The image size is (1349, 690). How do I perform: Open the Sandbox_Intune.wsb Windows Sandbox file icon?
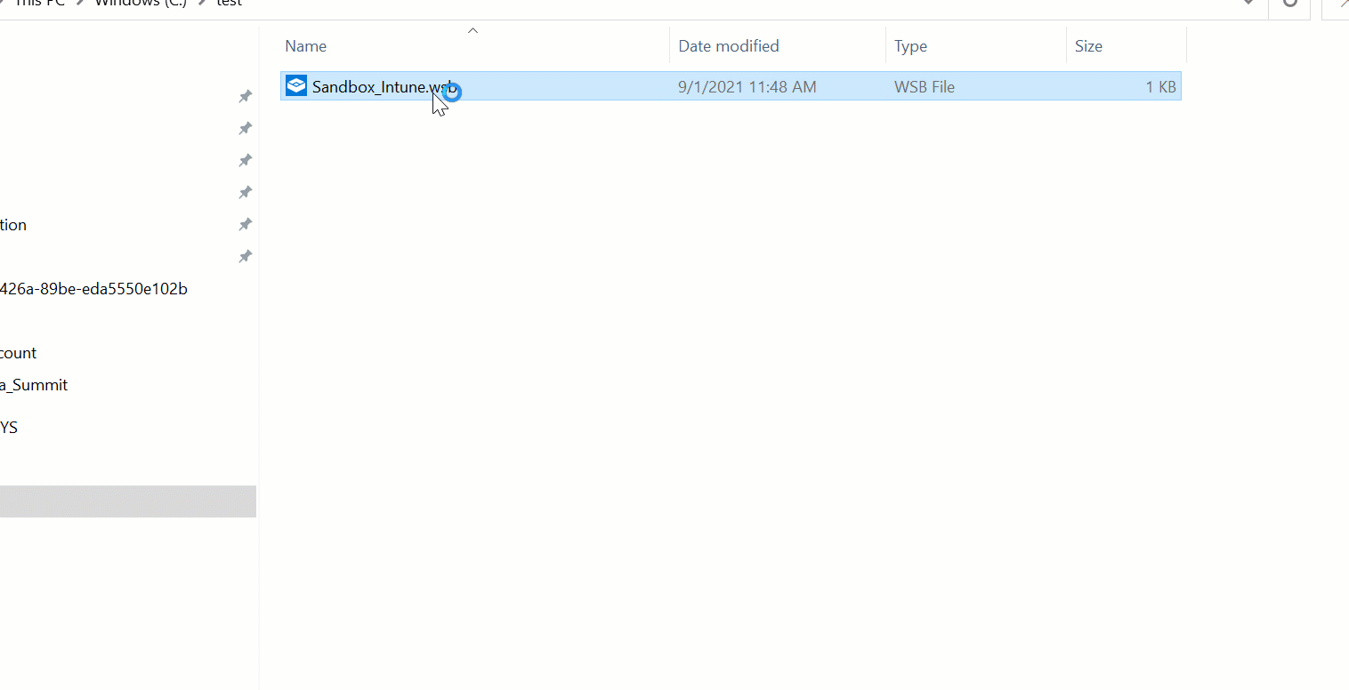click(295, 85)
